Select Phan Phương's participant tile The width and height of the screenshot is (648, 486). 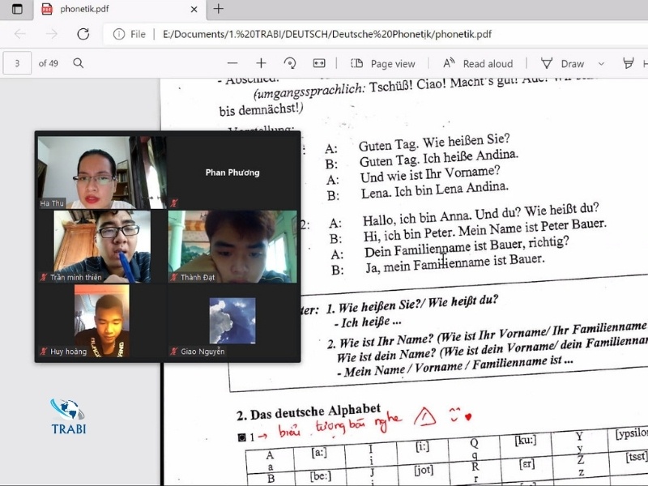(232, 173)
